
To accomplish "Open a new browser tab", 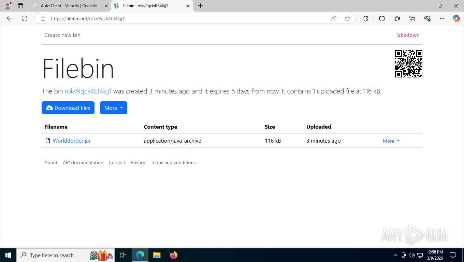I will [x=200, y=6].
